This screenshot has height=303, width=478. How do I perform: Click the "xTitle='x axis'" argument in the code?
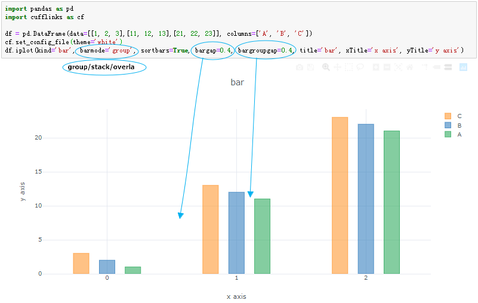pos(372,50)
